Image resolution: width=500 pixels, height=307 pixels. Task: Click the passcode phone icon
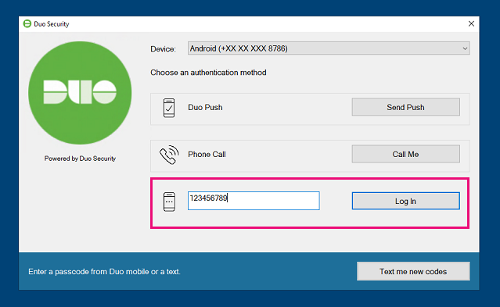pos(169,202)
